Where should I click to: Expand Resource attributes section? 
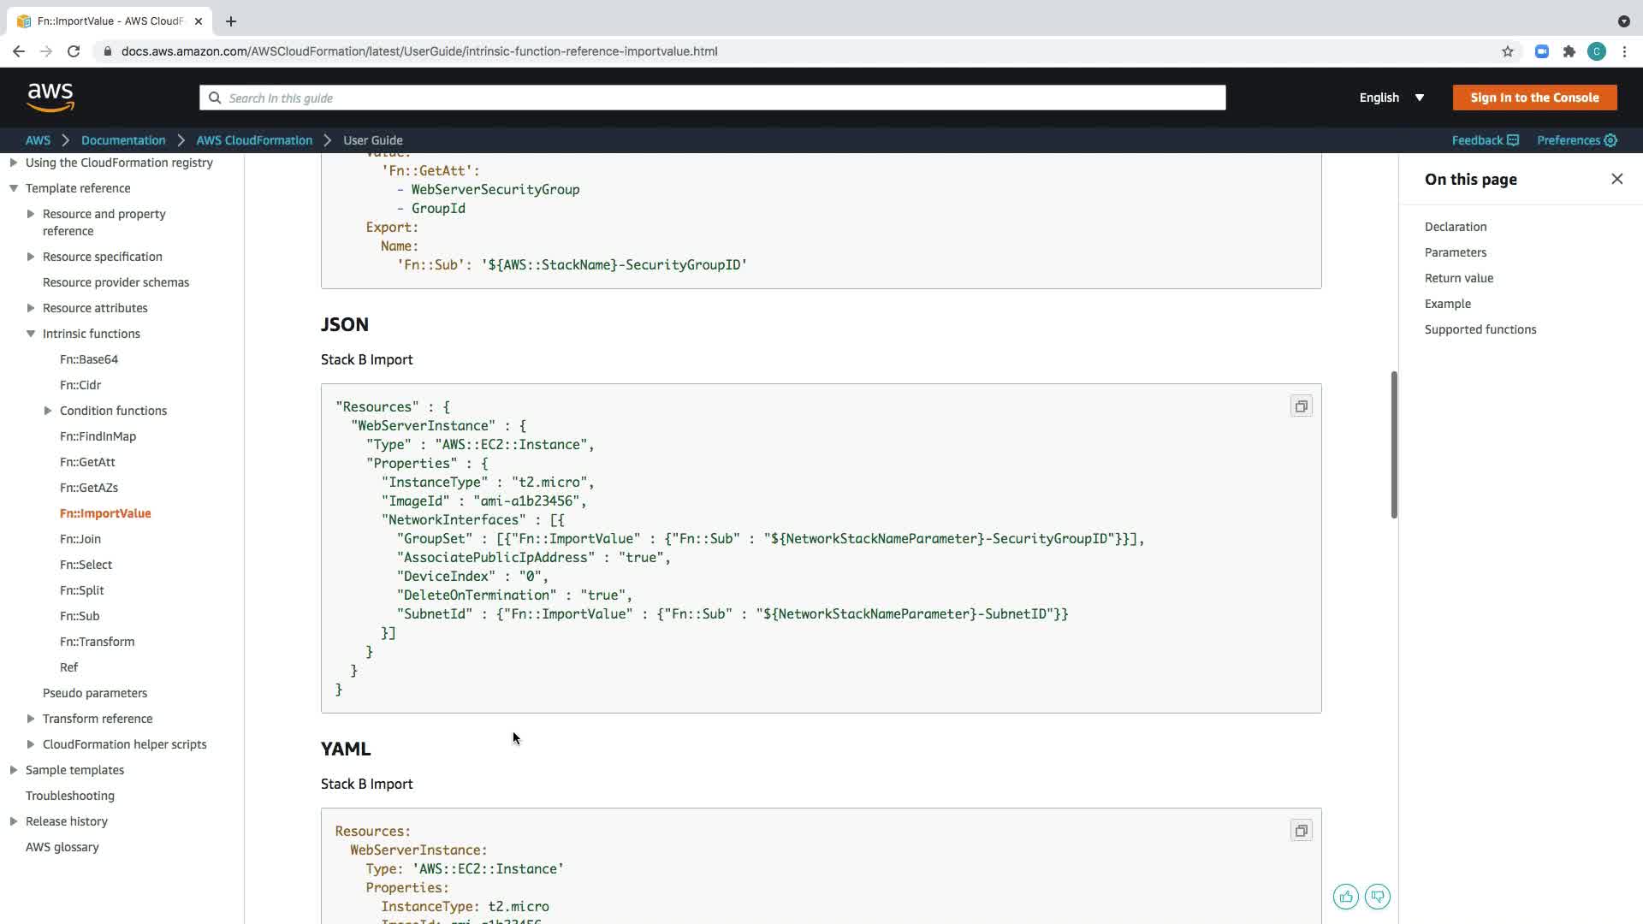(31, 308)
